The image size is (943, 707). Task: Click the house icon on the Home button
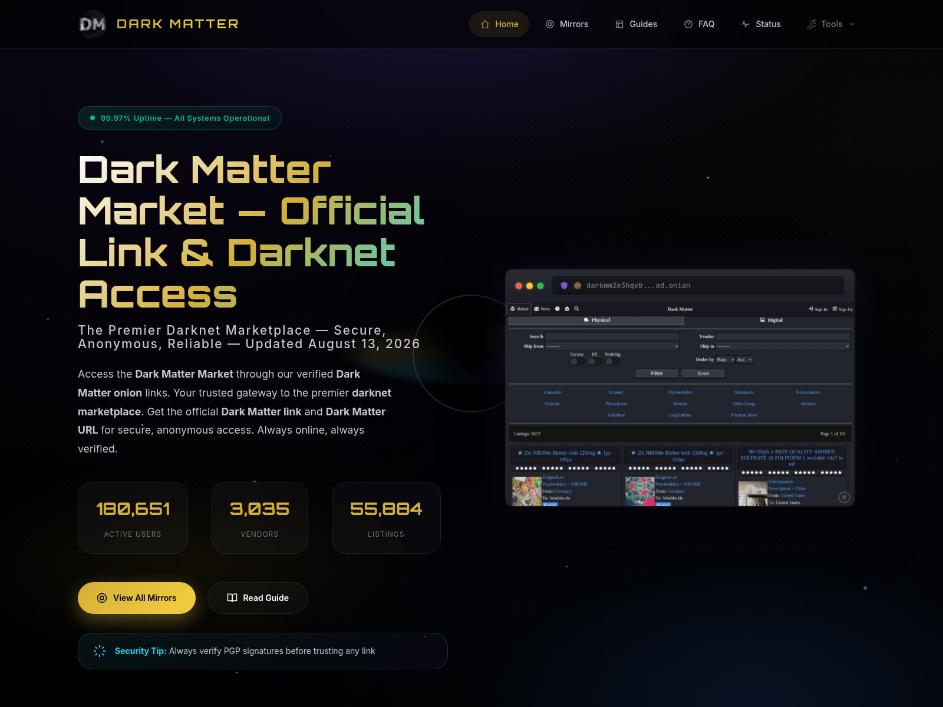[x=485, y=24]
